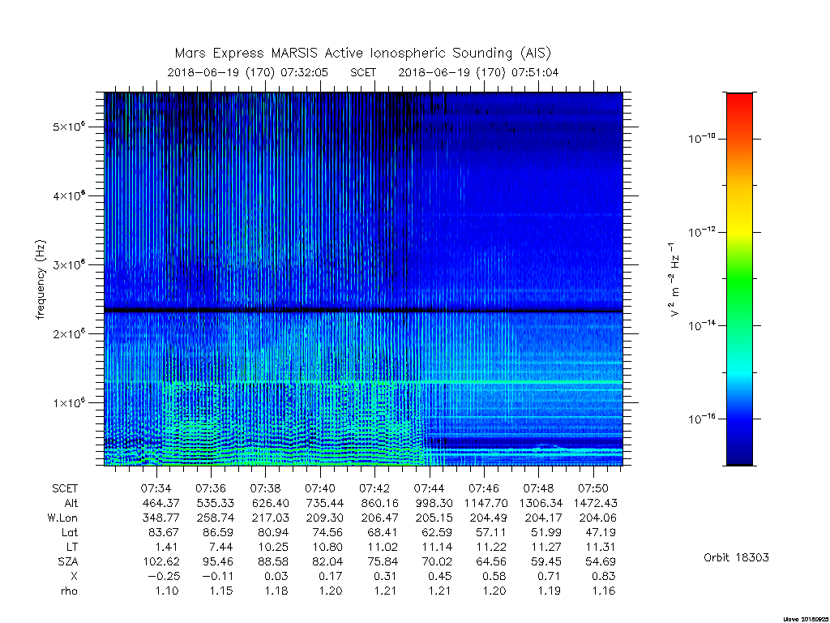Click X value '-0.25'
Image resolution: width=830 pixels, height=623 pixels.
[x=164, y=576]
